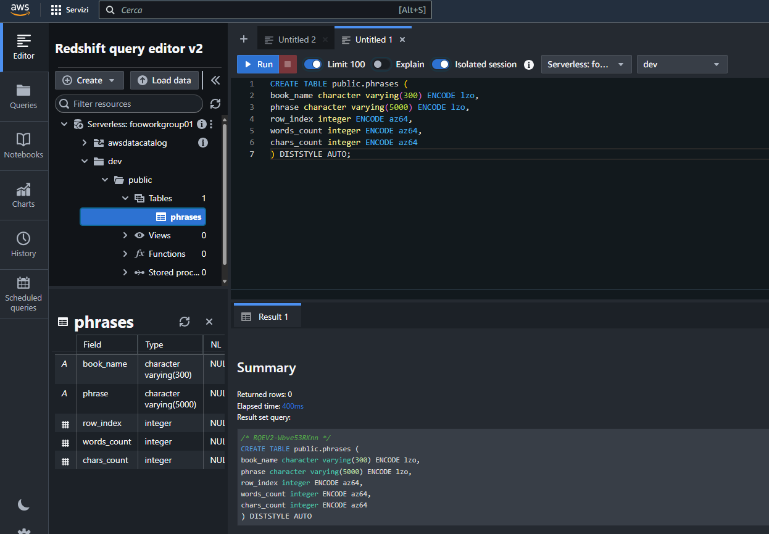Show Isolated session info
769x534 pixels.
coord(528,64)
